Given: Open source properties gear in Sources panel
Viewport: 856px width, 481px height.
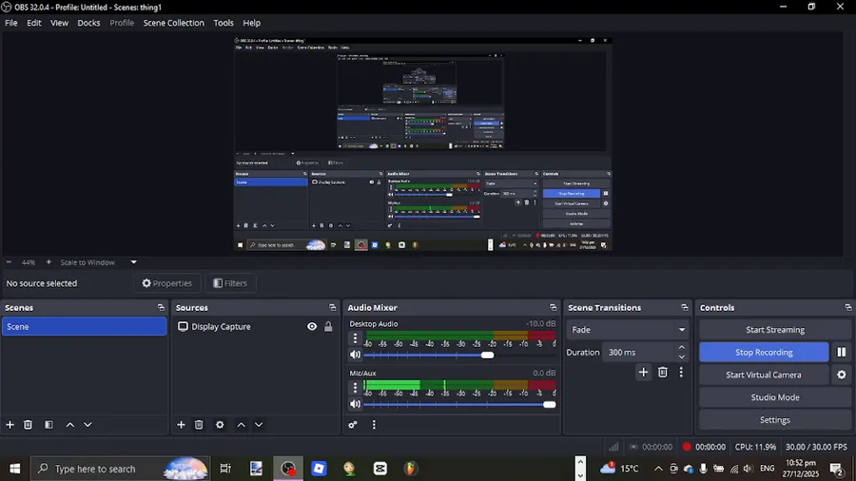Looking at the screenshot, I should [x=220, y=424].
